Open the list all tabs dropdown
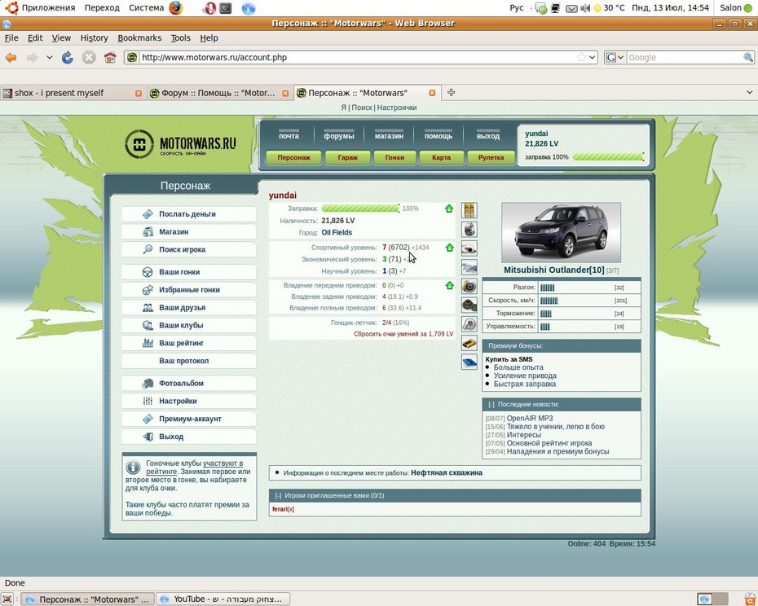 pos(750,92)
